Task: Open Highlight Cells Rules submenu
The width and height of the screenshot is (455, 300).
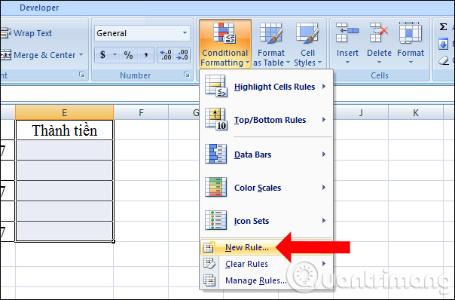Action: click(266, 87)
